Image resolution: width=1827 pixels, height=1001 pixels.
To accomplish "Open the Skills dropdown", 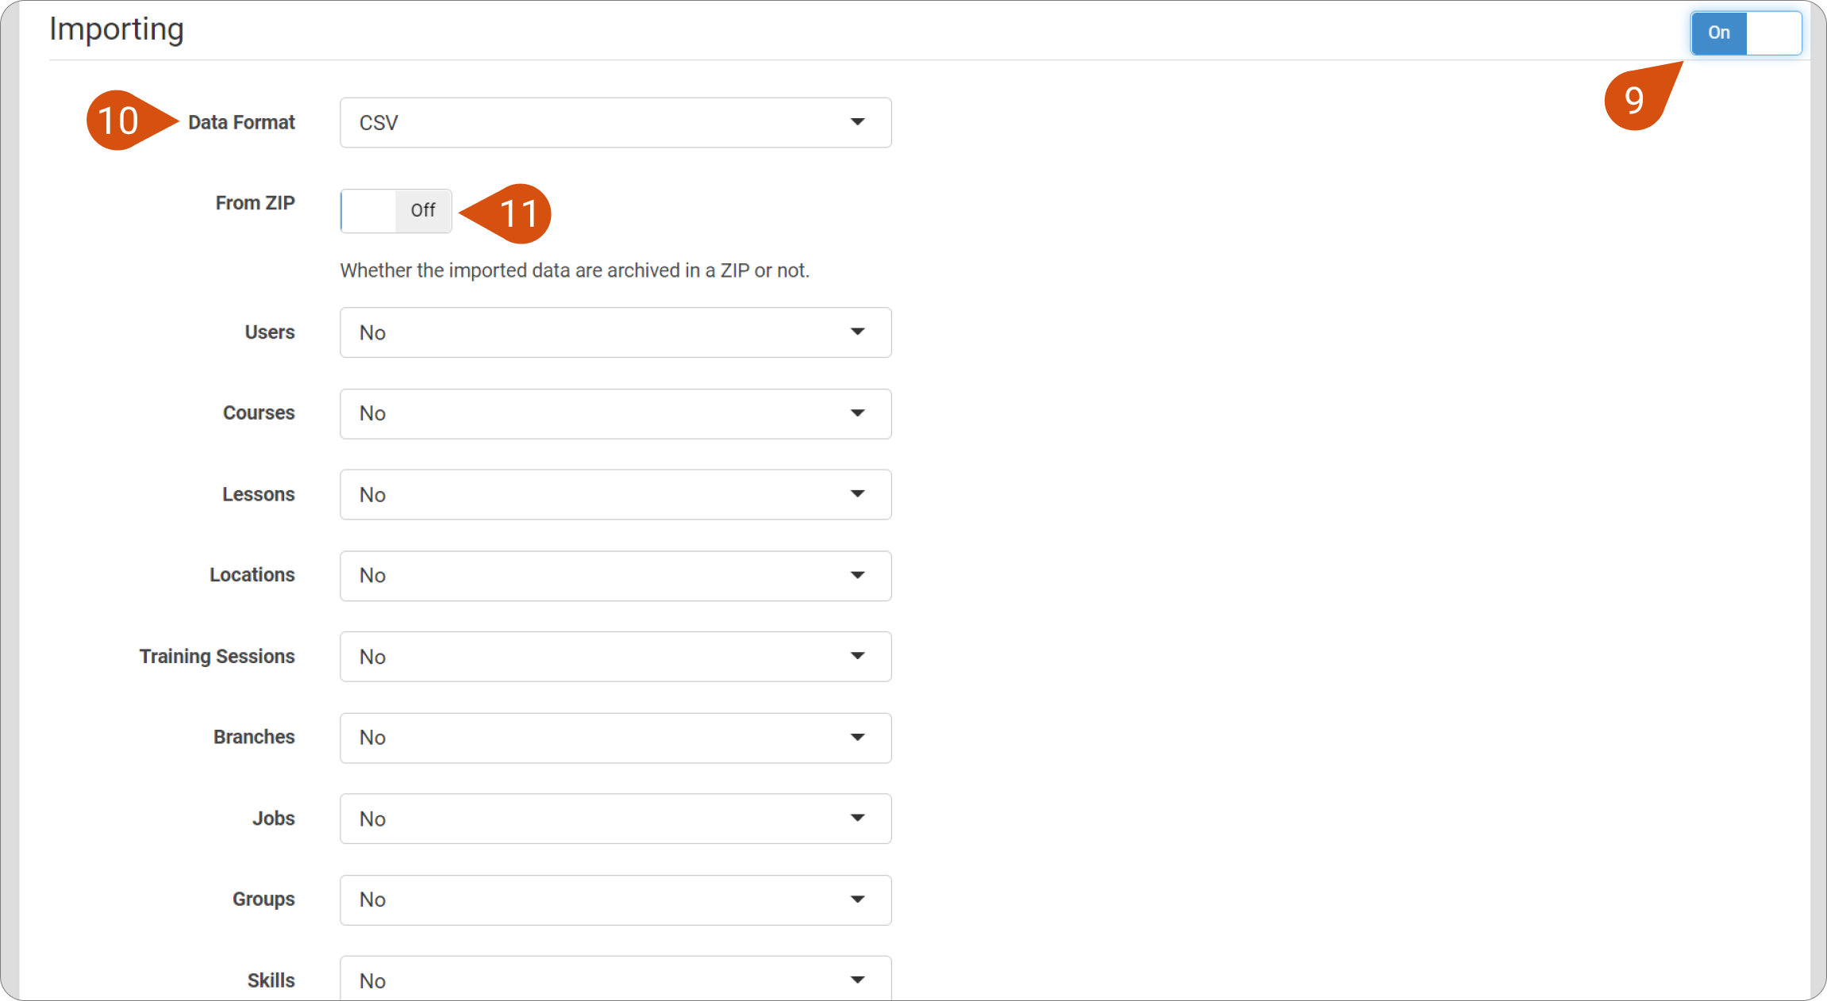I will click(615, 980).
